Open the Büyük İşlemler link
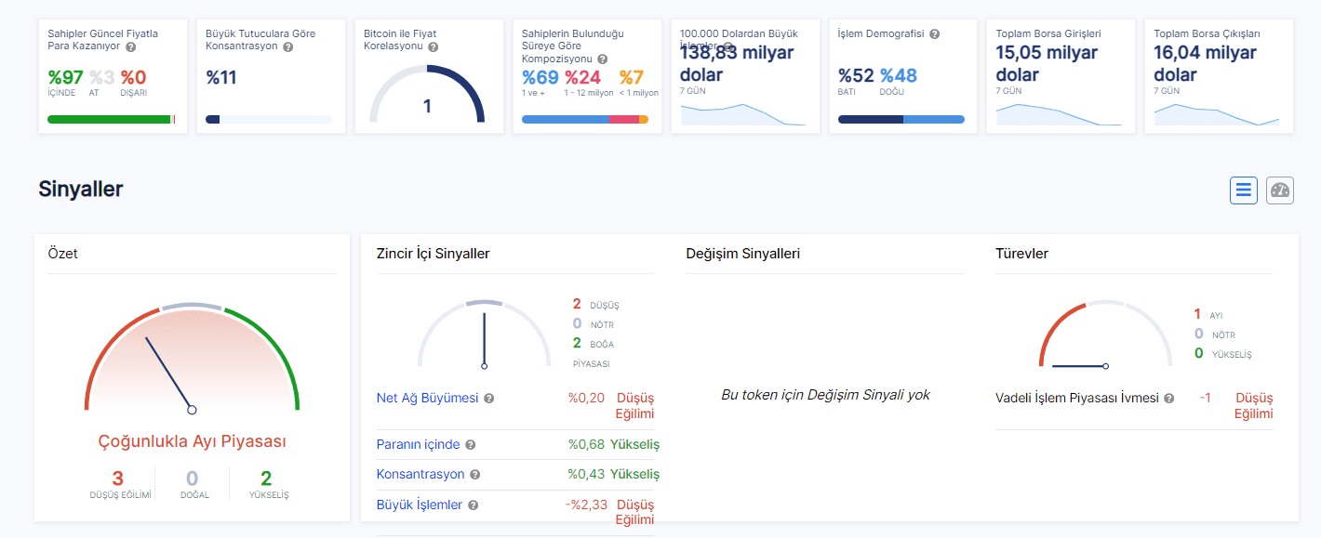This screenshot has width=1321, height=538. [x=419, y=505]
